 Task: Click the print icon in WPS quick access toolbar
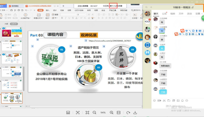tap(19, 10)
